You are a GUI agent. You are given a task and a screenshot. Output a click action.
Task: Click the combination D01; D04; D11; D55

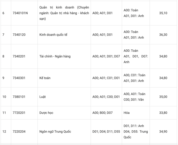click(106, 132)
